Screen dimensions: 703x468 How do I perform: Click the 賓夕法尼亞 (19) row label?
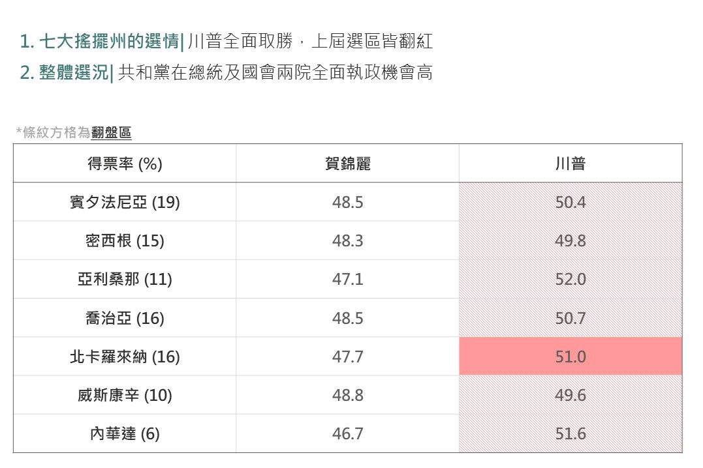[125, 202]
